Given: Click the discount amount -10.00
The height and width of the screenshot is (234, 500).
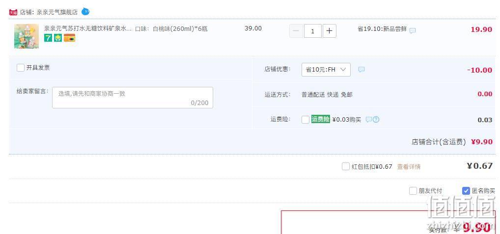Looking at the screenshot, I should click(x=479, y=70).
